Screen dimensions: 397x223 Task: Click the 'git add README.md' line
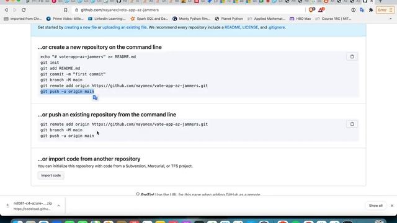(60, 68)
